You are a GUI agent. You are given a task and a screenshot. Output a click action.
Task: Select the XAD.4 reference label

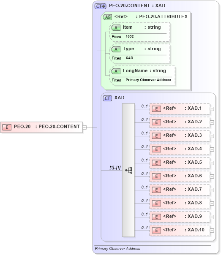182,149
